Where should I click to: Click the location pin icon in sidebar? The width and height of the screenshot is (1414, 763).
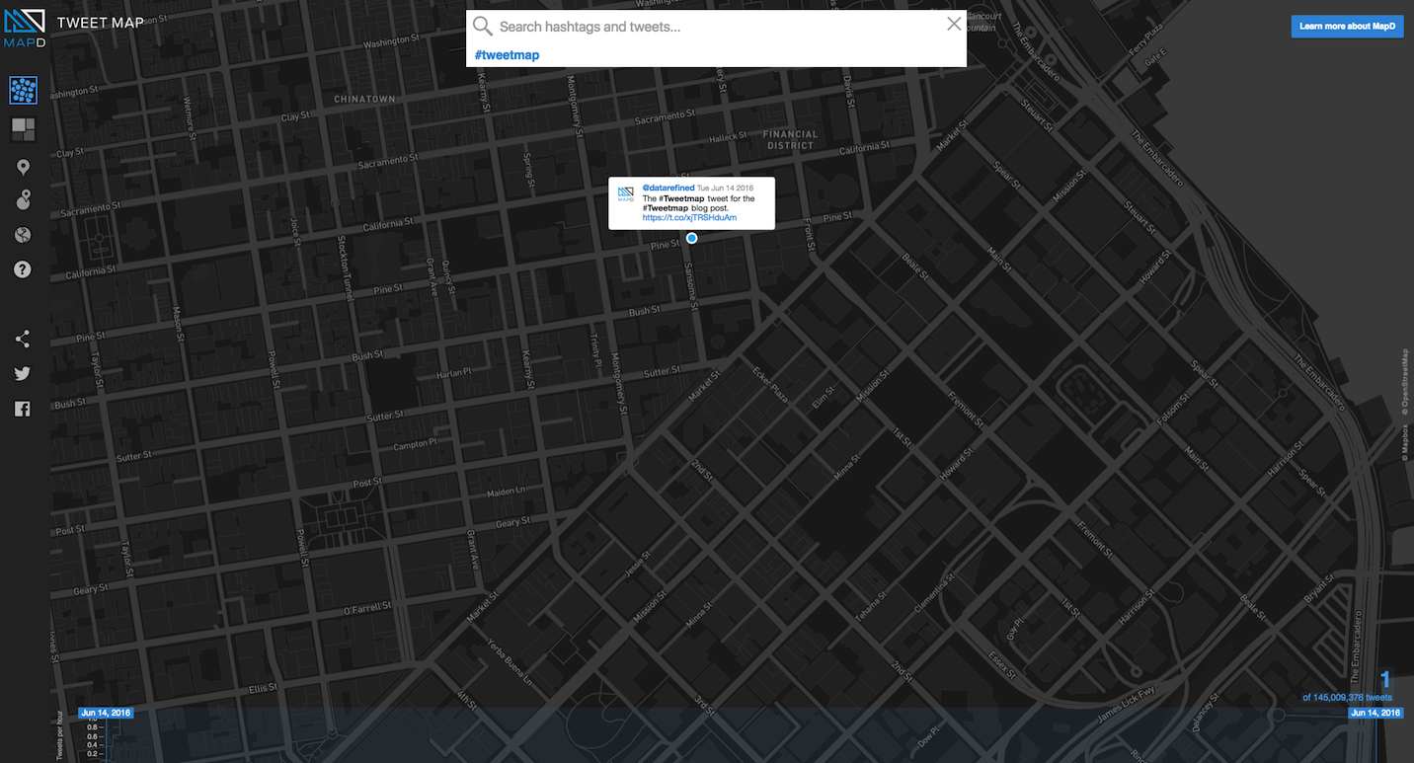pos(24,168)
